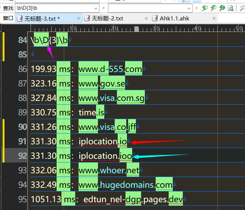Click the value 1051.13 on line 95
The width and height of the screenshot is (245, 210).
point(46,199)
